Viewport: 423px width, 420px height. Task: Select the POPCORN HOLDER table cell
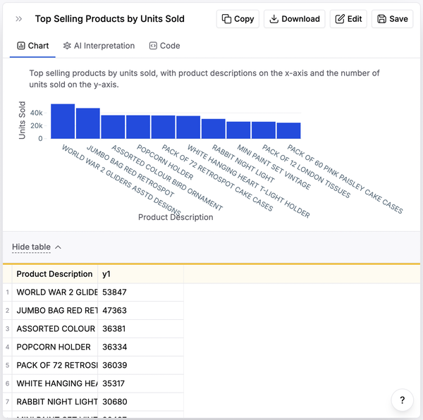coord(54,347)
